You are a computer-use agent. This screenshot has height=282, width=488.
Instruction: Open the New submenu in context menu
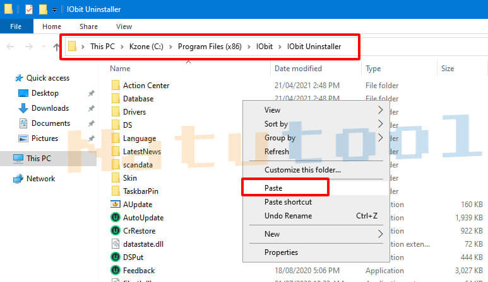[316, 234]
